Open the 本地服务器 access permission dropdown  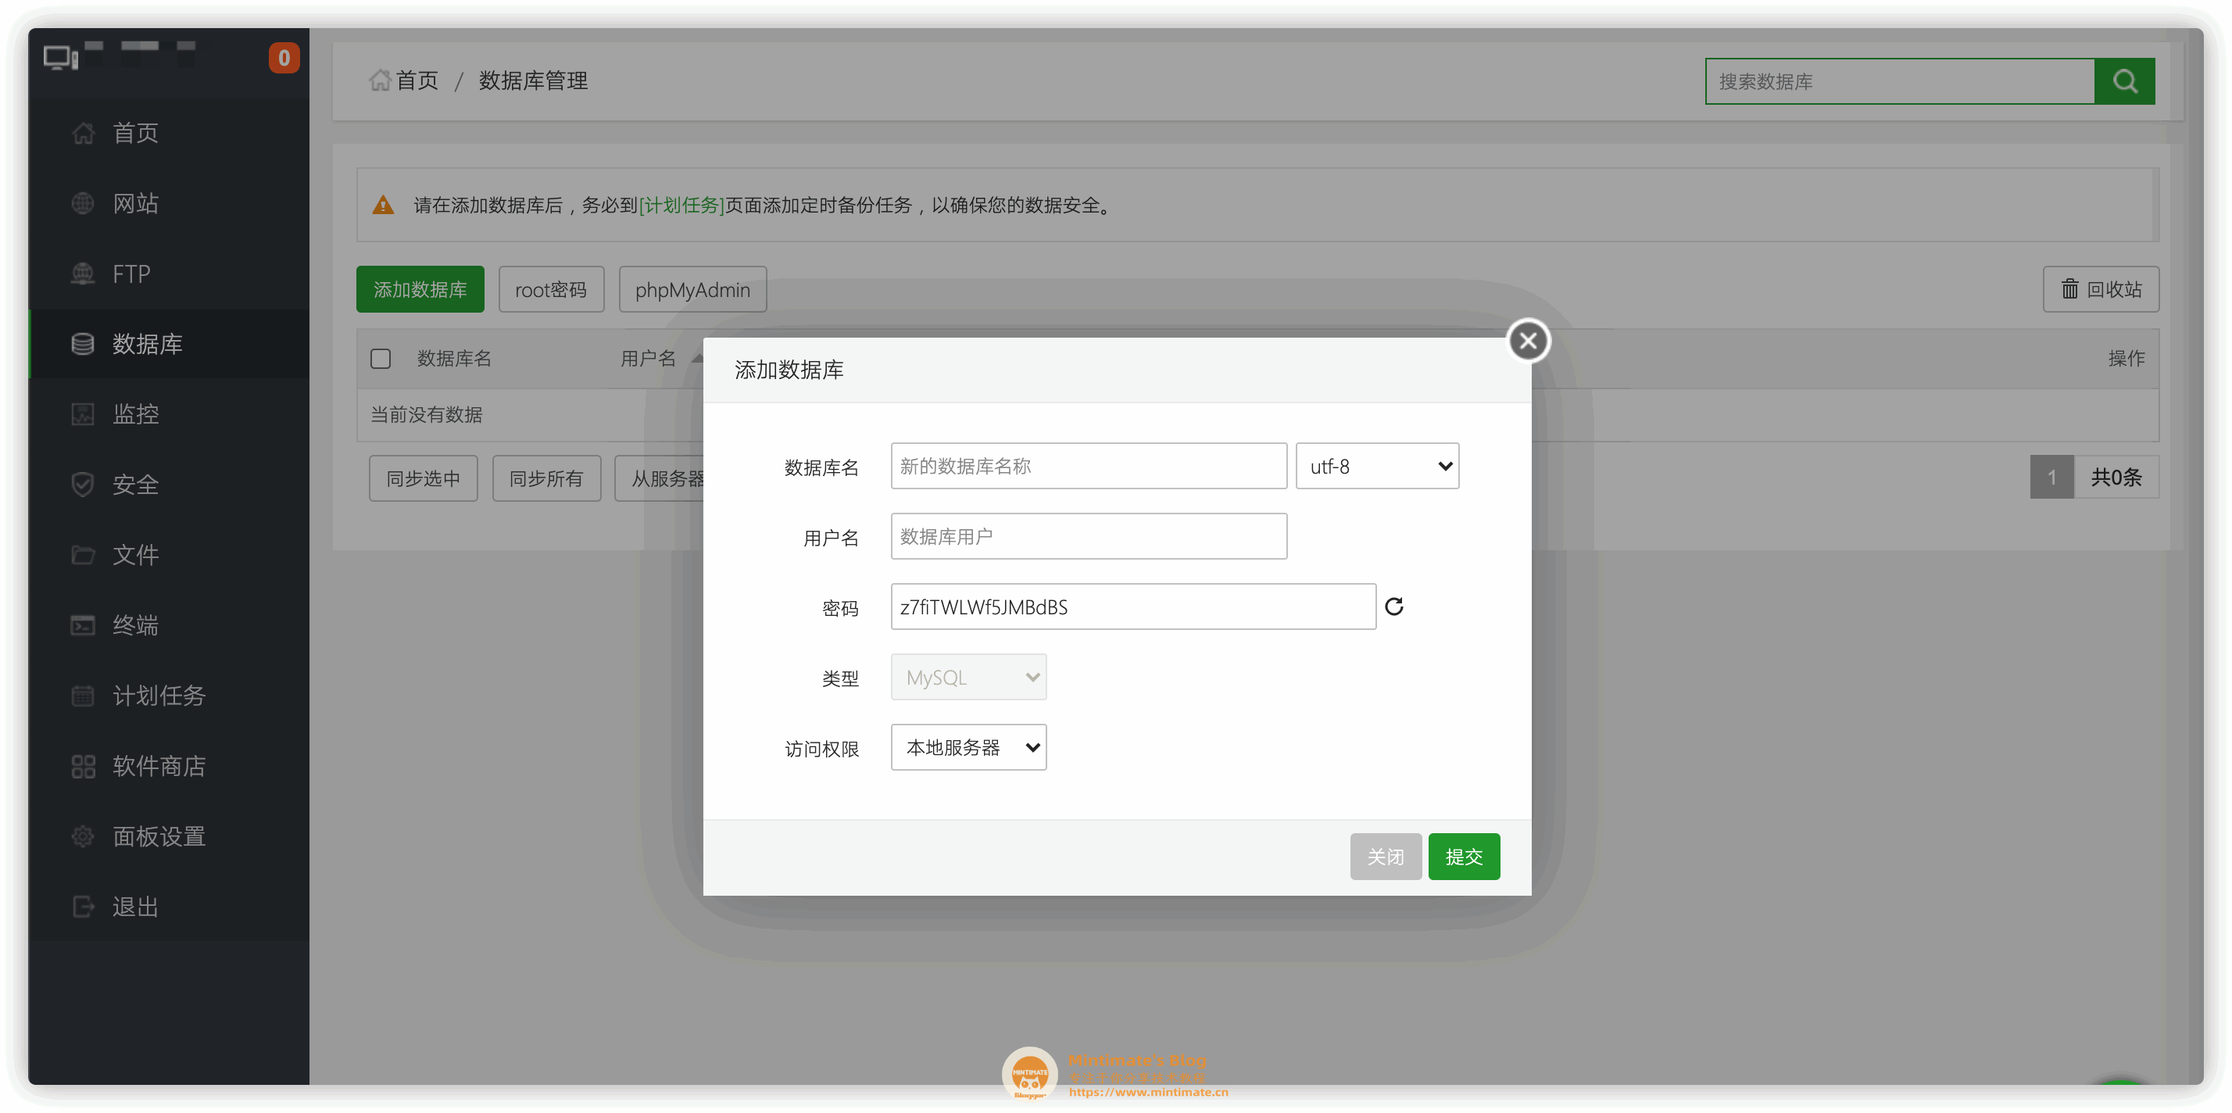[x=969, y=747]
